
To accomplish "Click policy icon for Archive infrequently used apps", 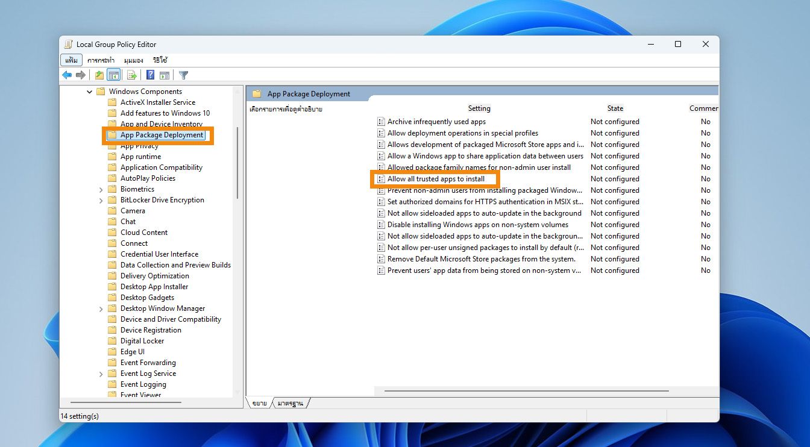I will point(381,122).
